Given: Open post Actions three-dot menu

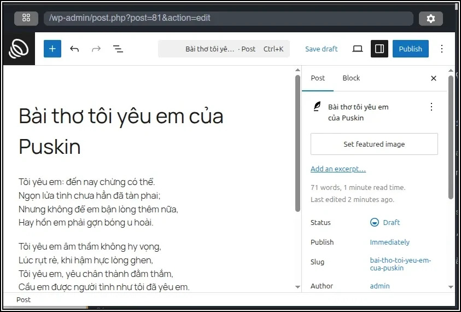Looking at the screenshot, I should pos(431,107).
